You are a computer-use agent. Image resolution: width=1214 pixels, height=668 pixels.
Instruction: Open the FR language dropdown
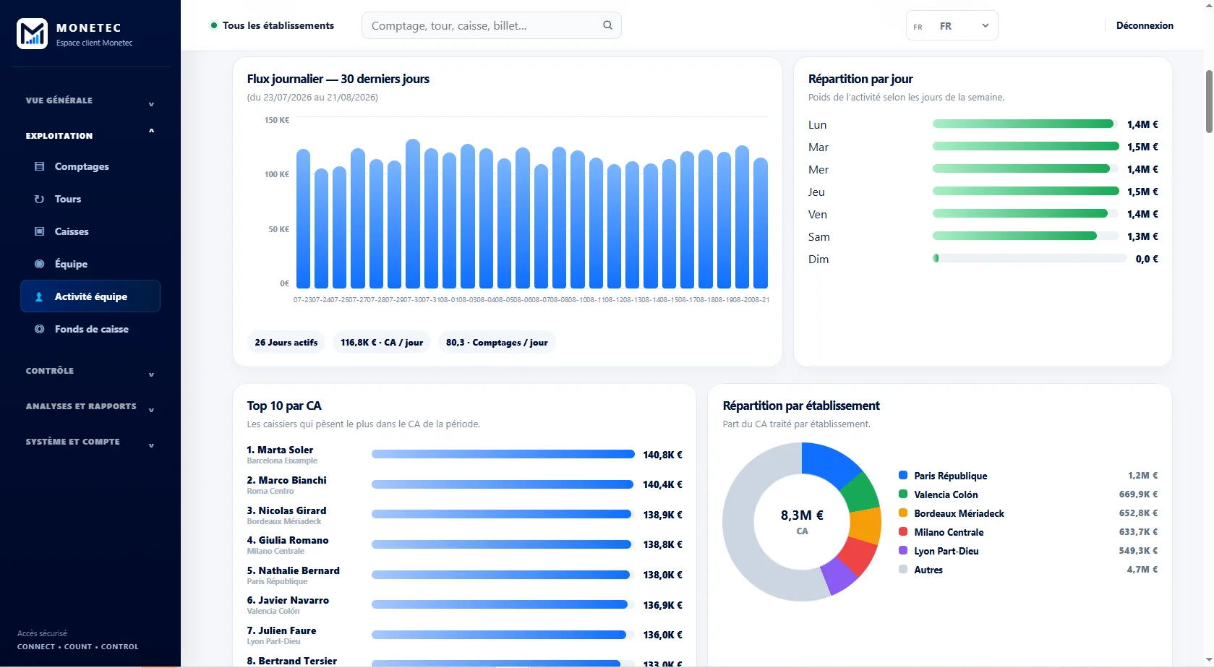[x=952, y=26]
